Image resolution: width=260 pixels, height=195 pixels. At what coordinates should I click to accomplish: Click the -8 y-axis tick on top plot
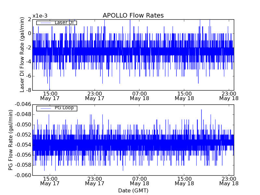[28, 90]
